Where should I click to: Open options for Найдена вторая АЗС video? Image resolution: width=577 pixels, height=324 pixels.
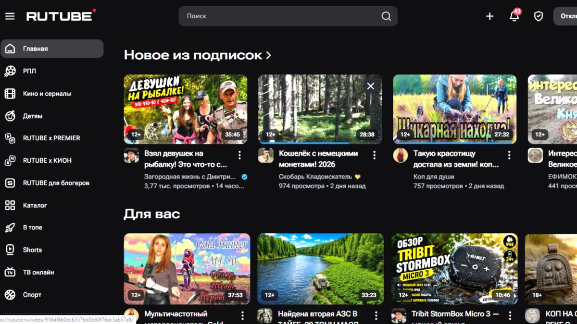[376, 315]
